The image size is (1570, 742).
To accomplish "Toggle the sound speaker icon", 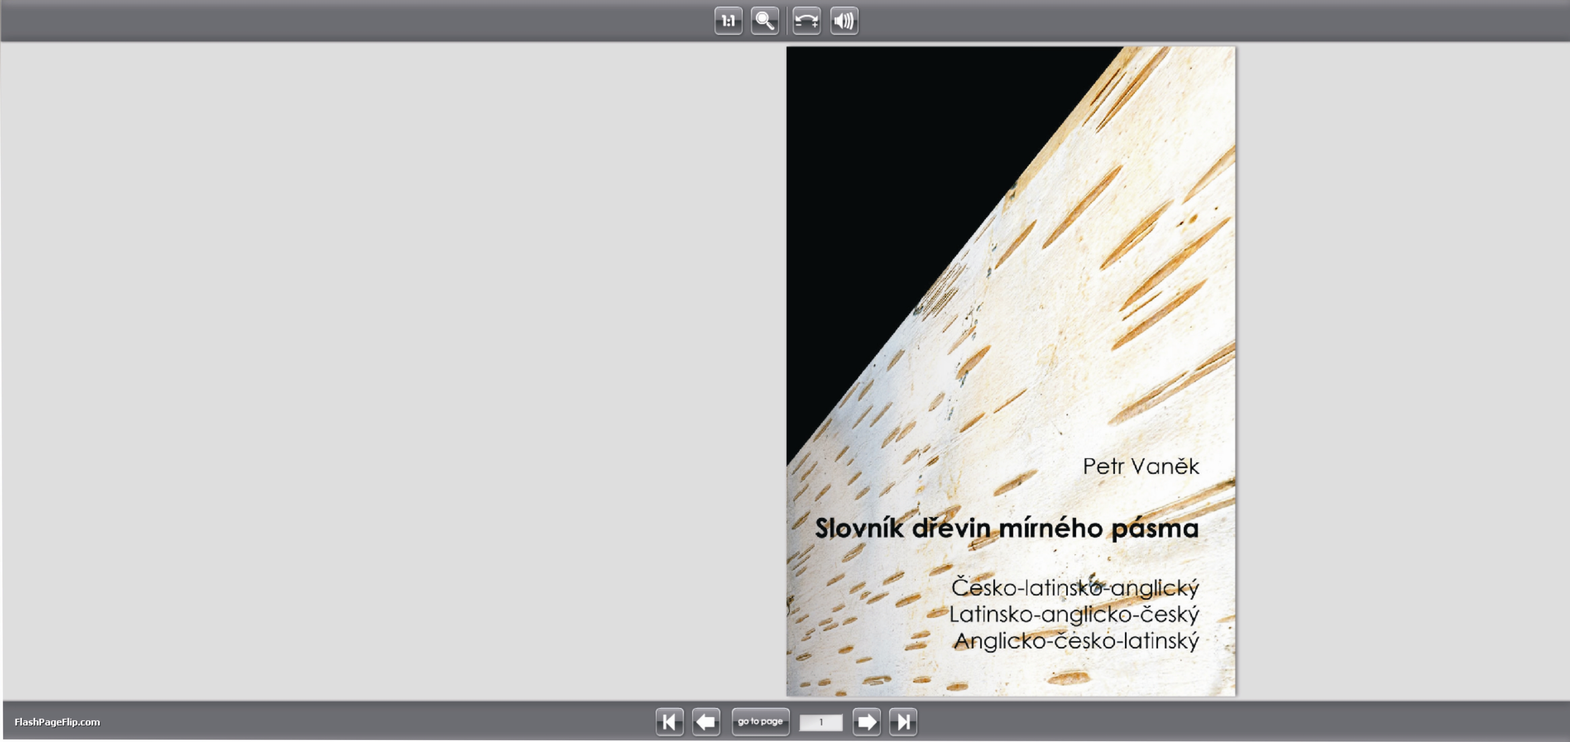I will [844, 21].
